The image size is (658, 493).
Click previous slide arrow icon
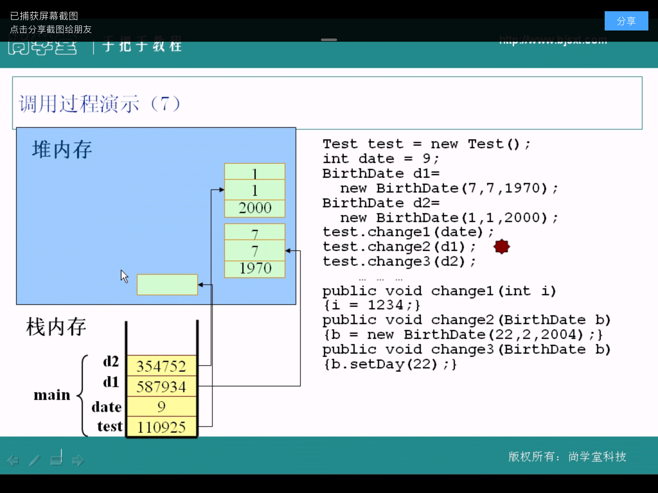(x=13, y=461)
